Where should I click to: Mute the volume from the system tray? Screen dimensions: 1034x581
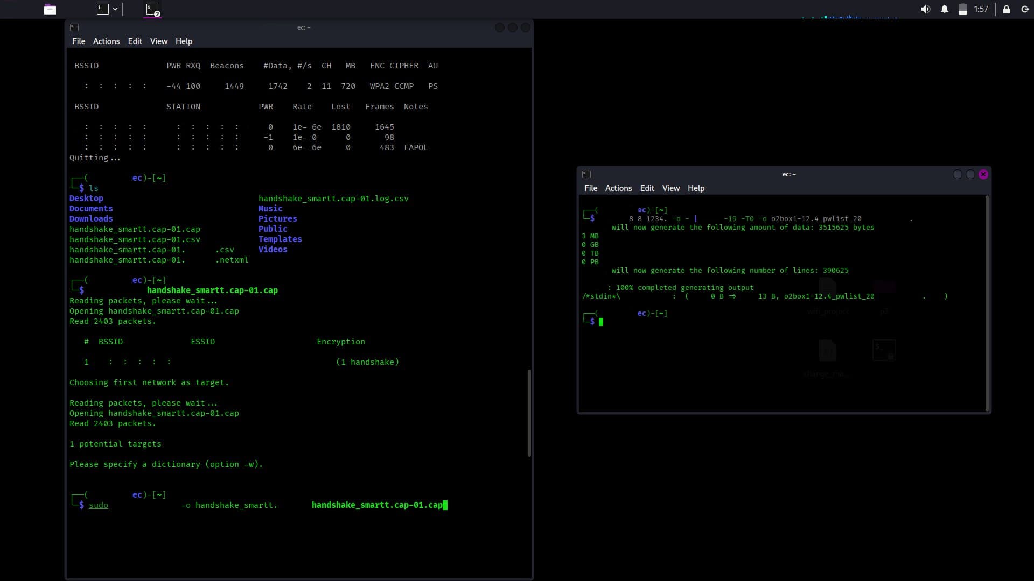pyautogui.click(x=926, y=9)
